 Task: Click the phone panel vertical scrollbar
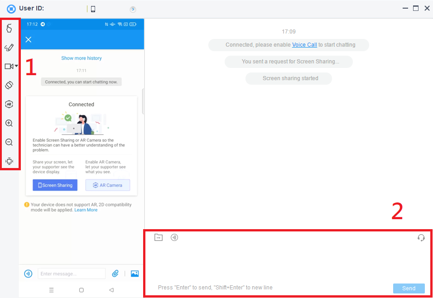coord(143,101)
